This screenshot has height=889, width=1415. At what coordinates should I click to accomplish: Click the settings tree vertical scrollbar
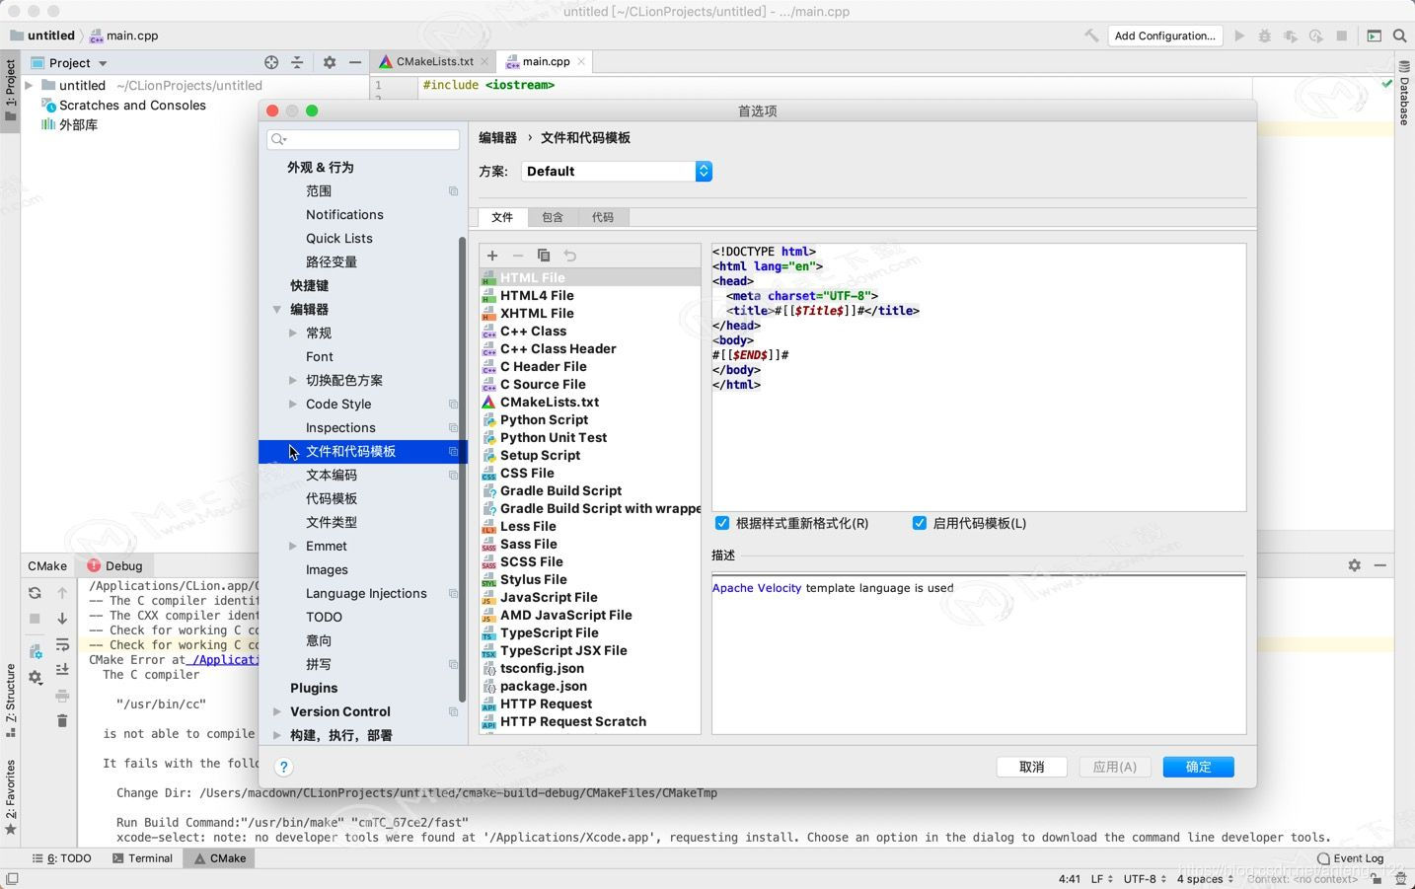(462, 469)
